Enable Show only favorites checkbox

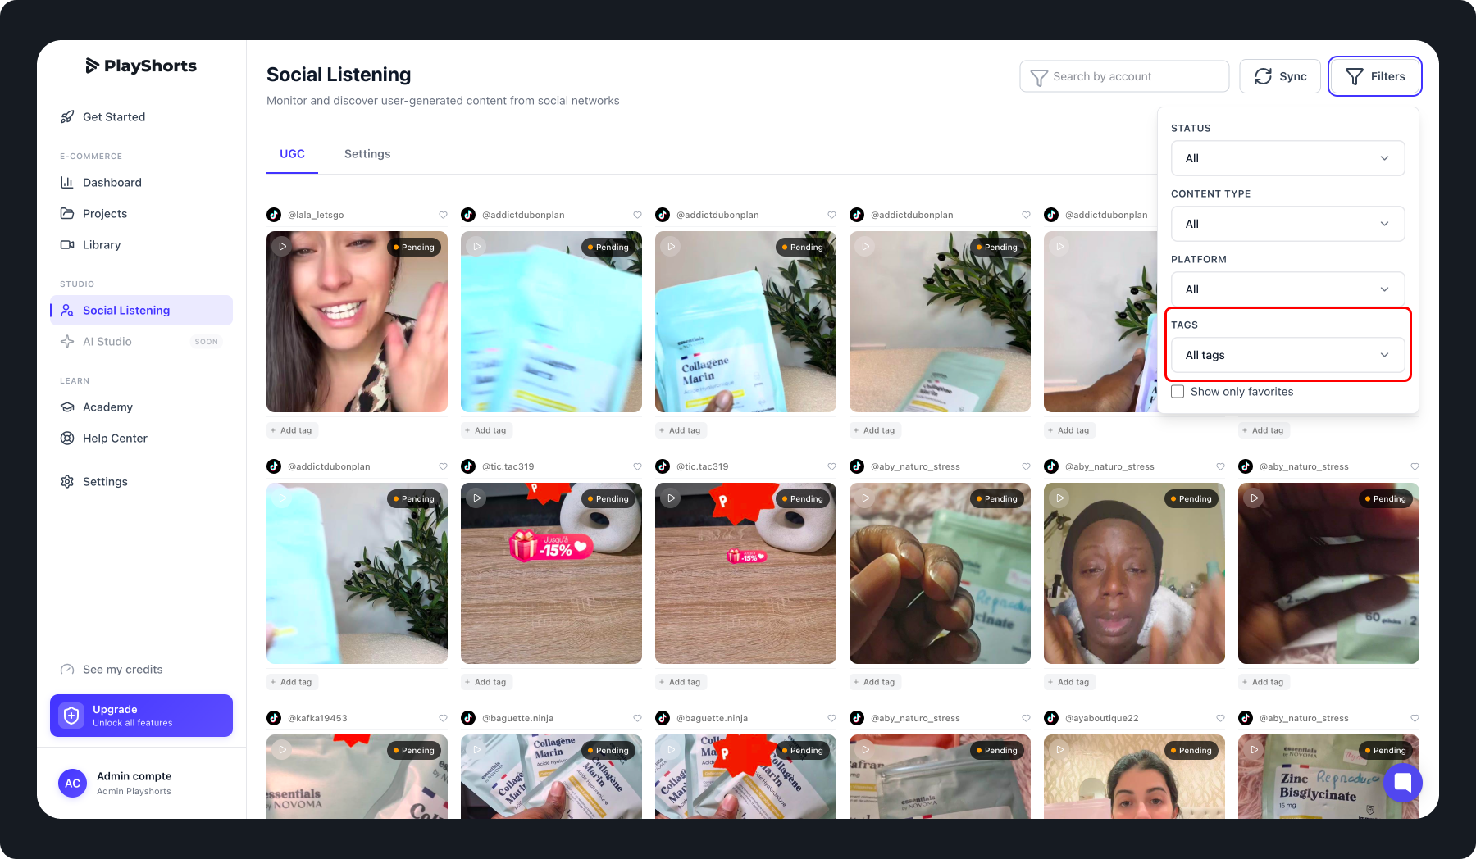1178,392
